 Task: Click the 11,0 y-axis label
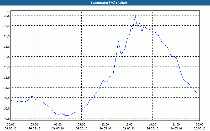[x=7, y=88]
